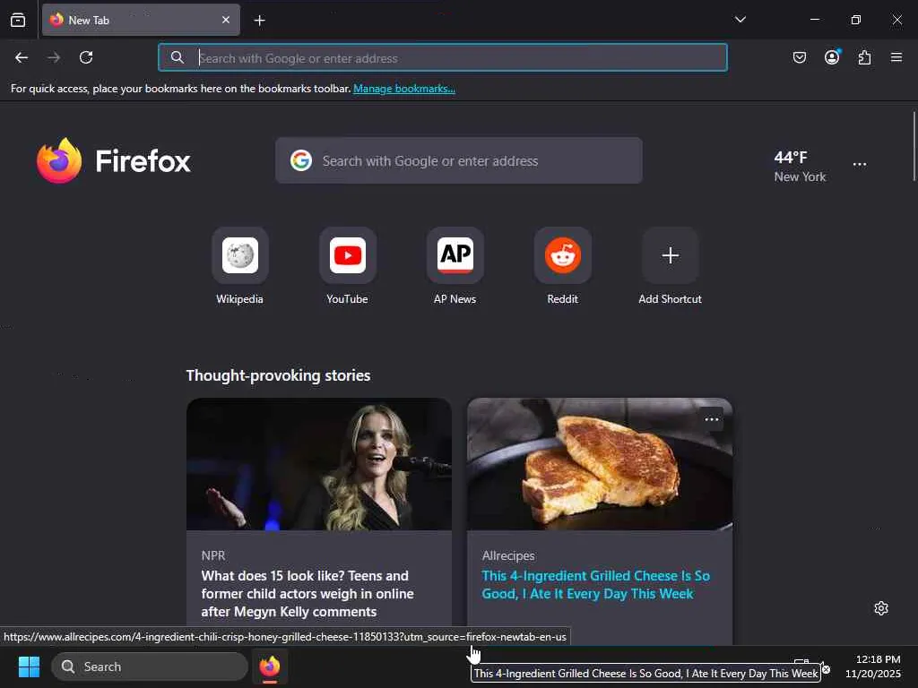
Task: Open the 4-Ingredient Grilled Cheese headline
Action: click(x=595, y=584)
